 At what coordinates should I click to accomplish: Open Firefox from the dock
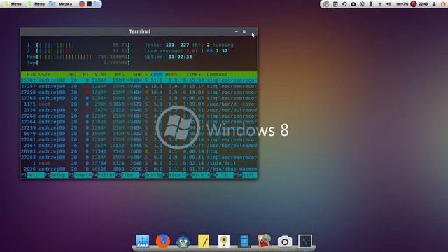coord(163,241)
